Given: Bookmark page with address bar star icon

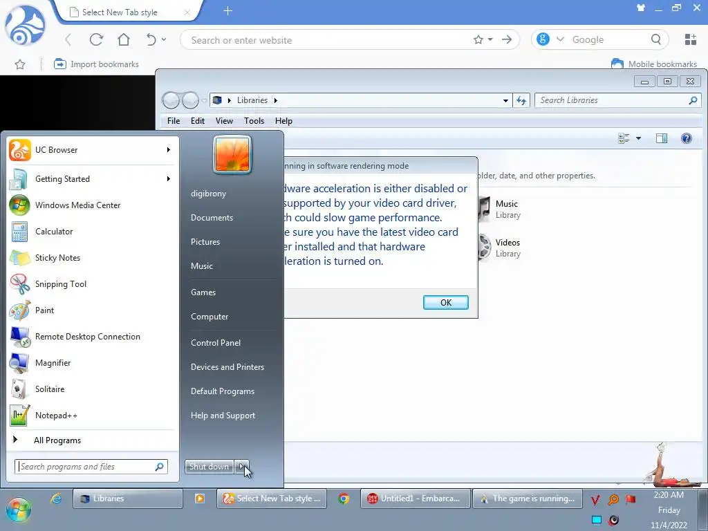Looking at the screenshot, I should 478,39.
